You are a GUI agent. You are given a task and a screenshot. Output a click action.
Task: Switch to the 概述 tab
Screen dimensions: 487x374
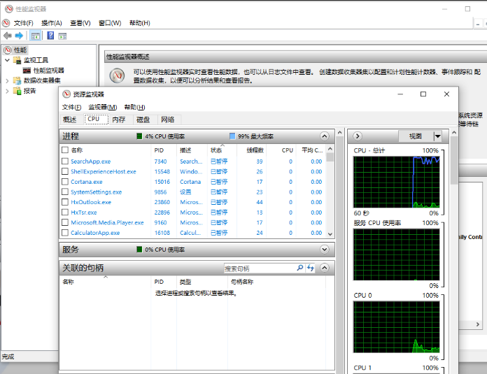(69, 120)
